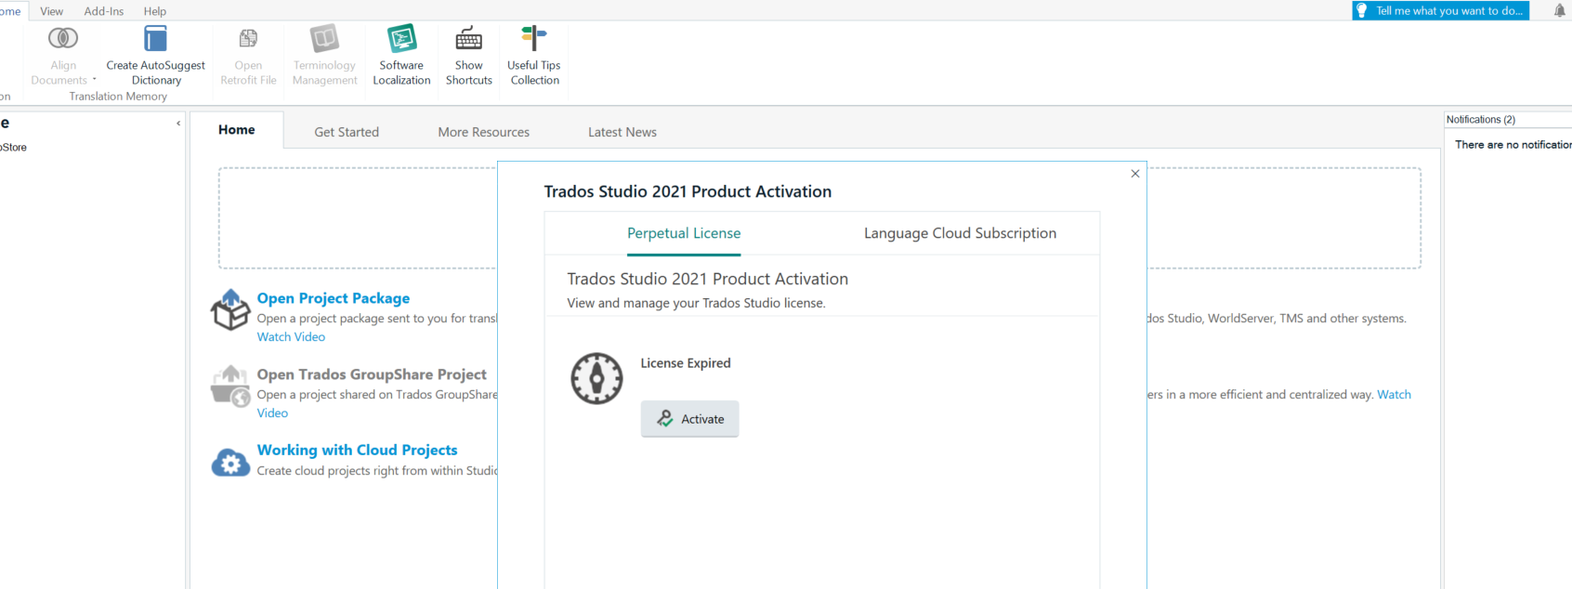Open the Add-Ins ribbon tab
This screenshot has height=589, width=1572.
pos(104,11)
